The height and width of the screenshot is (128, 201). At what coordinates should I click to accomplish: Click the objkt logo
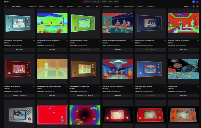(7, 2)
